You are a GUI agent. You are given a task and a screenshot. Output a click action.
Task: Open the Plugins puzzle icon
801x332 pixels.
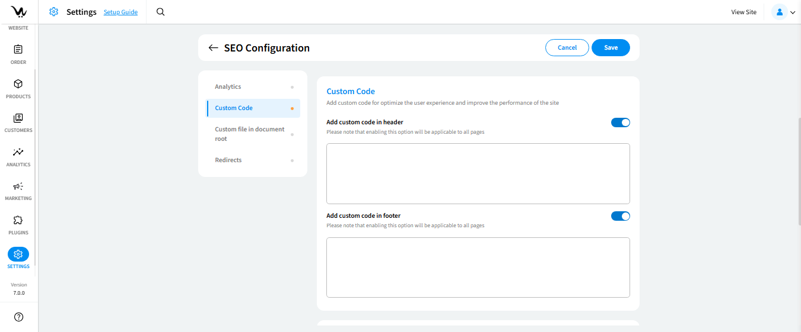coord(18,220)
